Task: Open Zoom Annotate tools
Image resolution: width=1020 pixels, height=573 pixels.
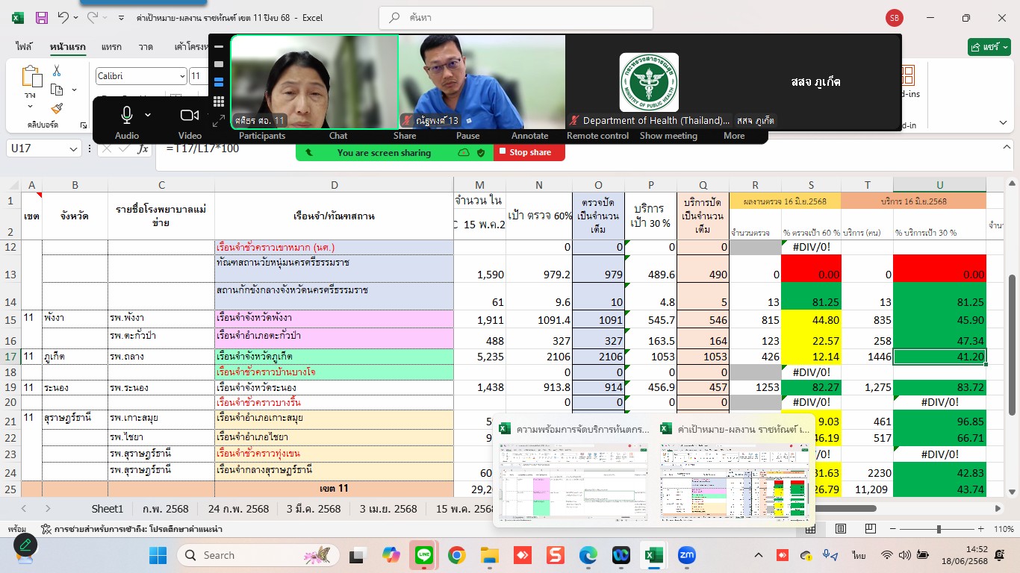Action: coord(530,136)
